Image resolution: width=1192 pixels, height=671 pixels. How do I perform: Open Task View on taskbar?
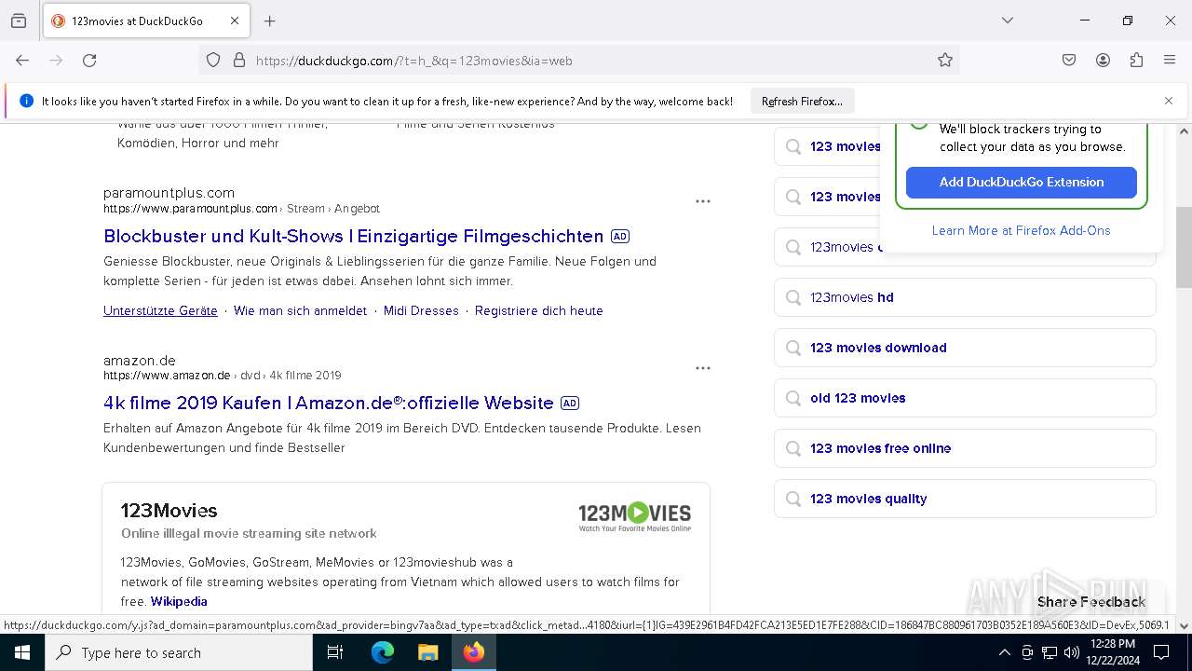tap(335, 653)
